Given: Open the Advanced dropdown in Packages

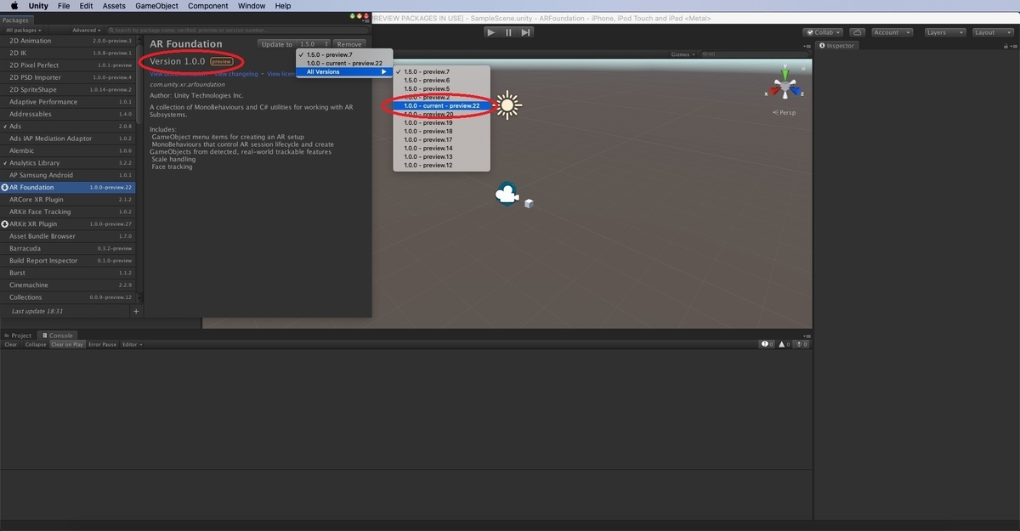Looking at the screenshot, I should click(x=86, y=30).
